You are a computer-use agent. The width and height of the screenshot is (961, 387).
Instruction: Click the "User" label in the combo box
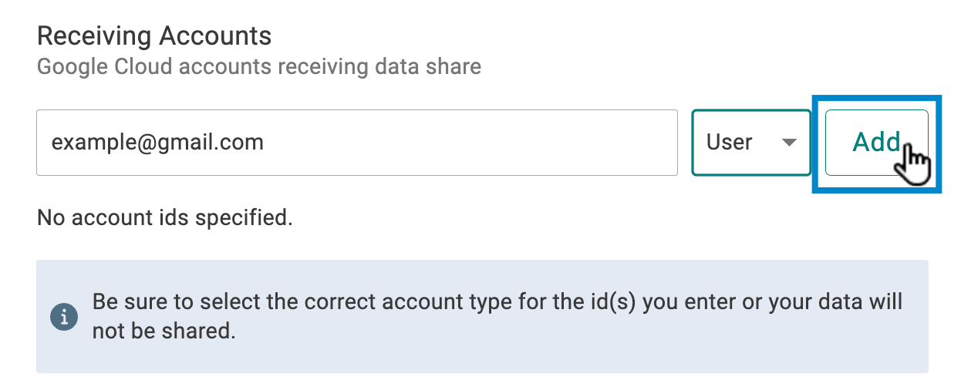click(729, 143)
